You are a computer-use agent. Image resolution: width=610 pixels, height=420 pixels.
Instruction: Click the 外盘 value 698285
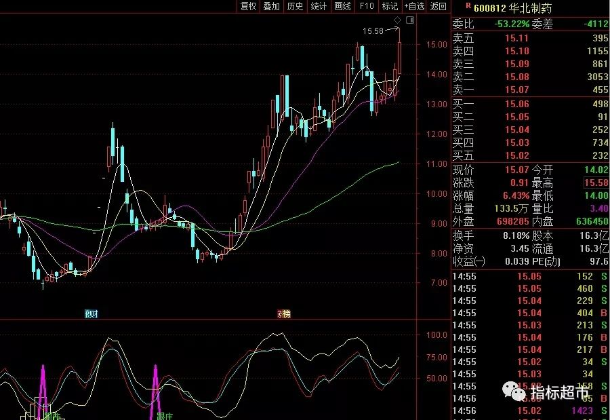click(513, 221)
